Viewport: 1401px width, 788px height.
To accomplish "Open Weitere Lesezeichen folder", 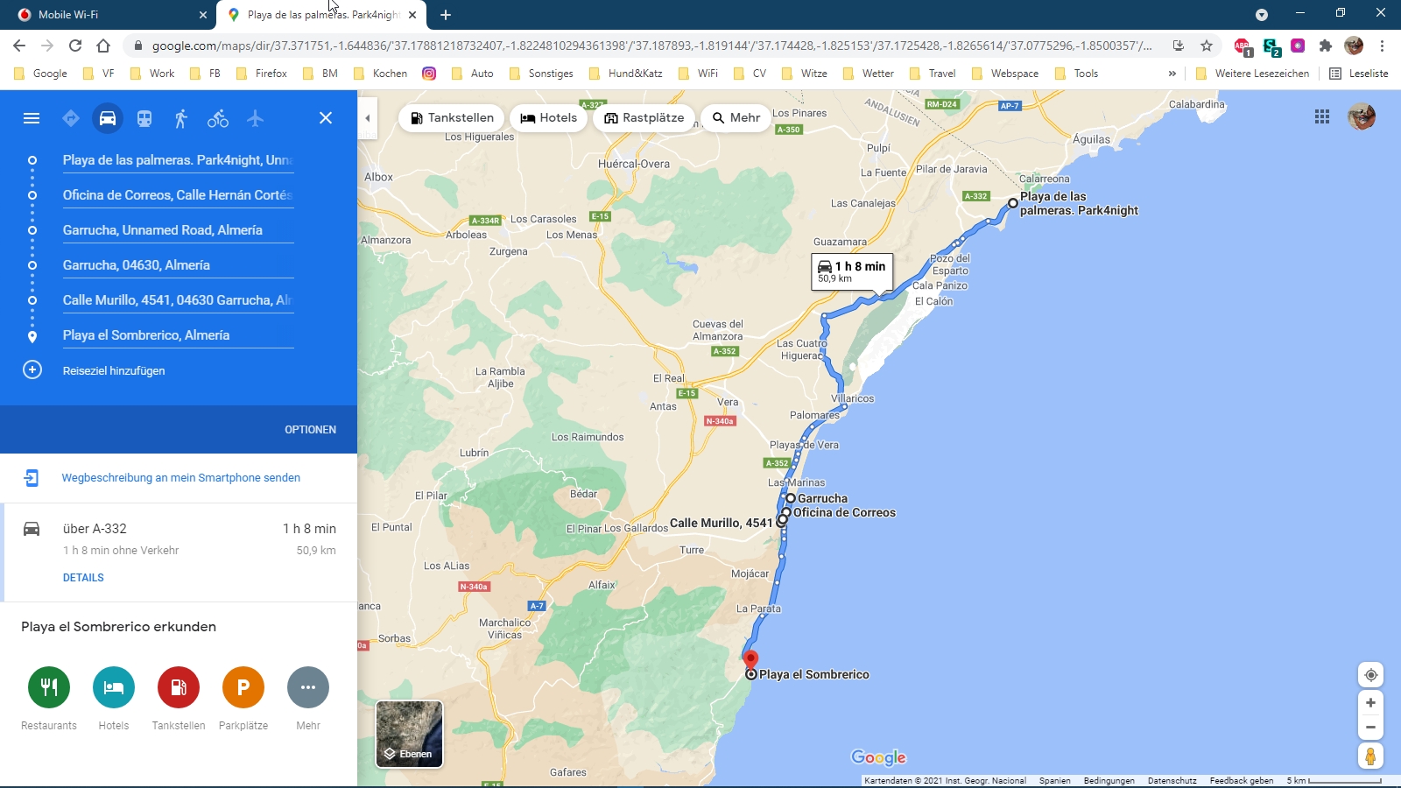I will [x=1252, y=74].
